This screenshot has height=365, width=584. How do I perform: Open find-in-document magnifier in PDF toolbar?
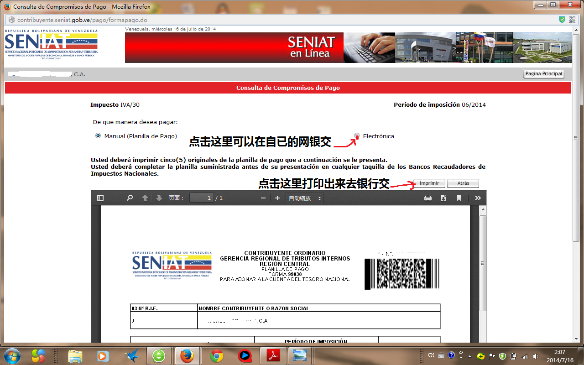coord(130,198)
